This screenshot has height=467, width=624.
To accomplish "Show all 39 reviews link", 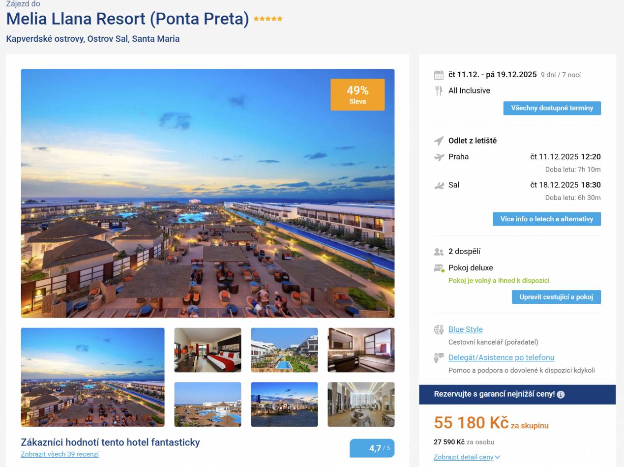I will tap(59, 454).
